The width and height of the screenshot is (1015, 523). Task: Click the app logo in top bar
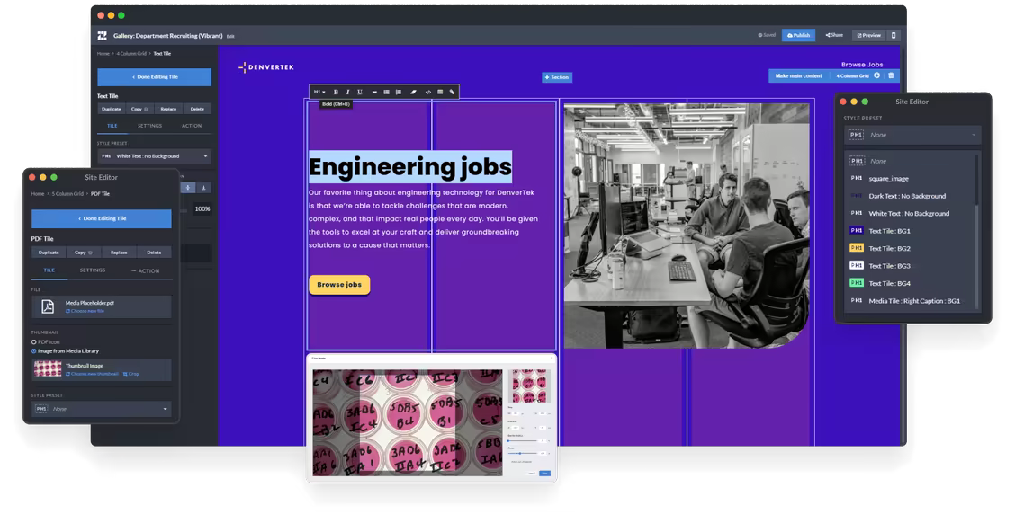tap(102, 36)
